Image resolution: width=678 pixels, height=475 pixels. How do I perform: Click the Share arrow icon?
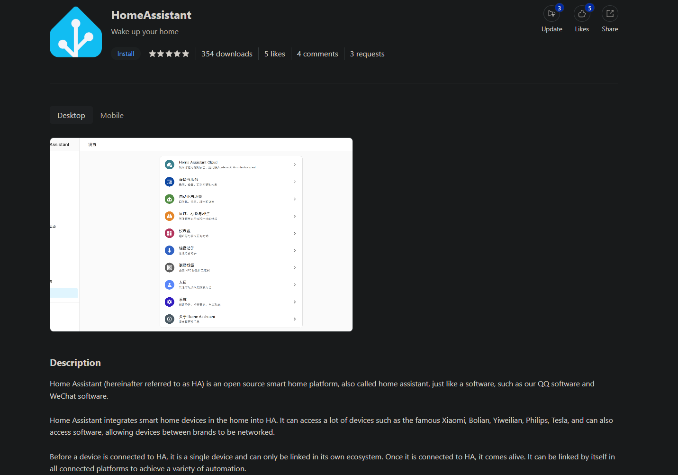coord(610,14)
